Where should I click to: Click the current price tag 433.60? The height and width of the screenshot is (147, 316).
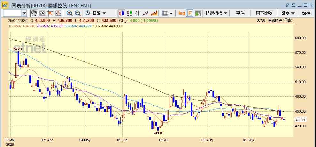coord(301,120)
